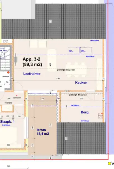Select the "Keuken" room label
Viewport: 114px width, 169px height.
point(81,83)
